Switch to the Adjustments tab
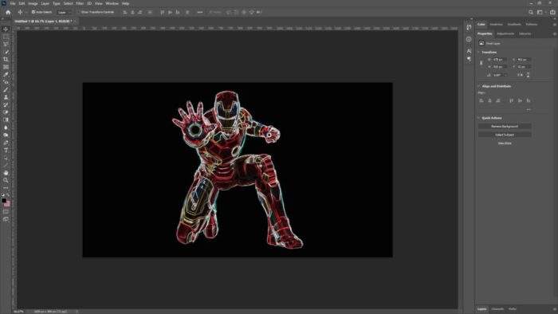This screenshot has width=558, height=314. click(505, 33)
